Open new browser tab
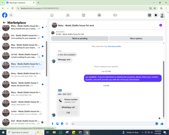169x135 pixels. 39,3
